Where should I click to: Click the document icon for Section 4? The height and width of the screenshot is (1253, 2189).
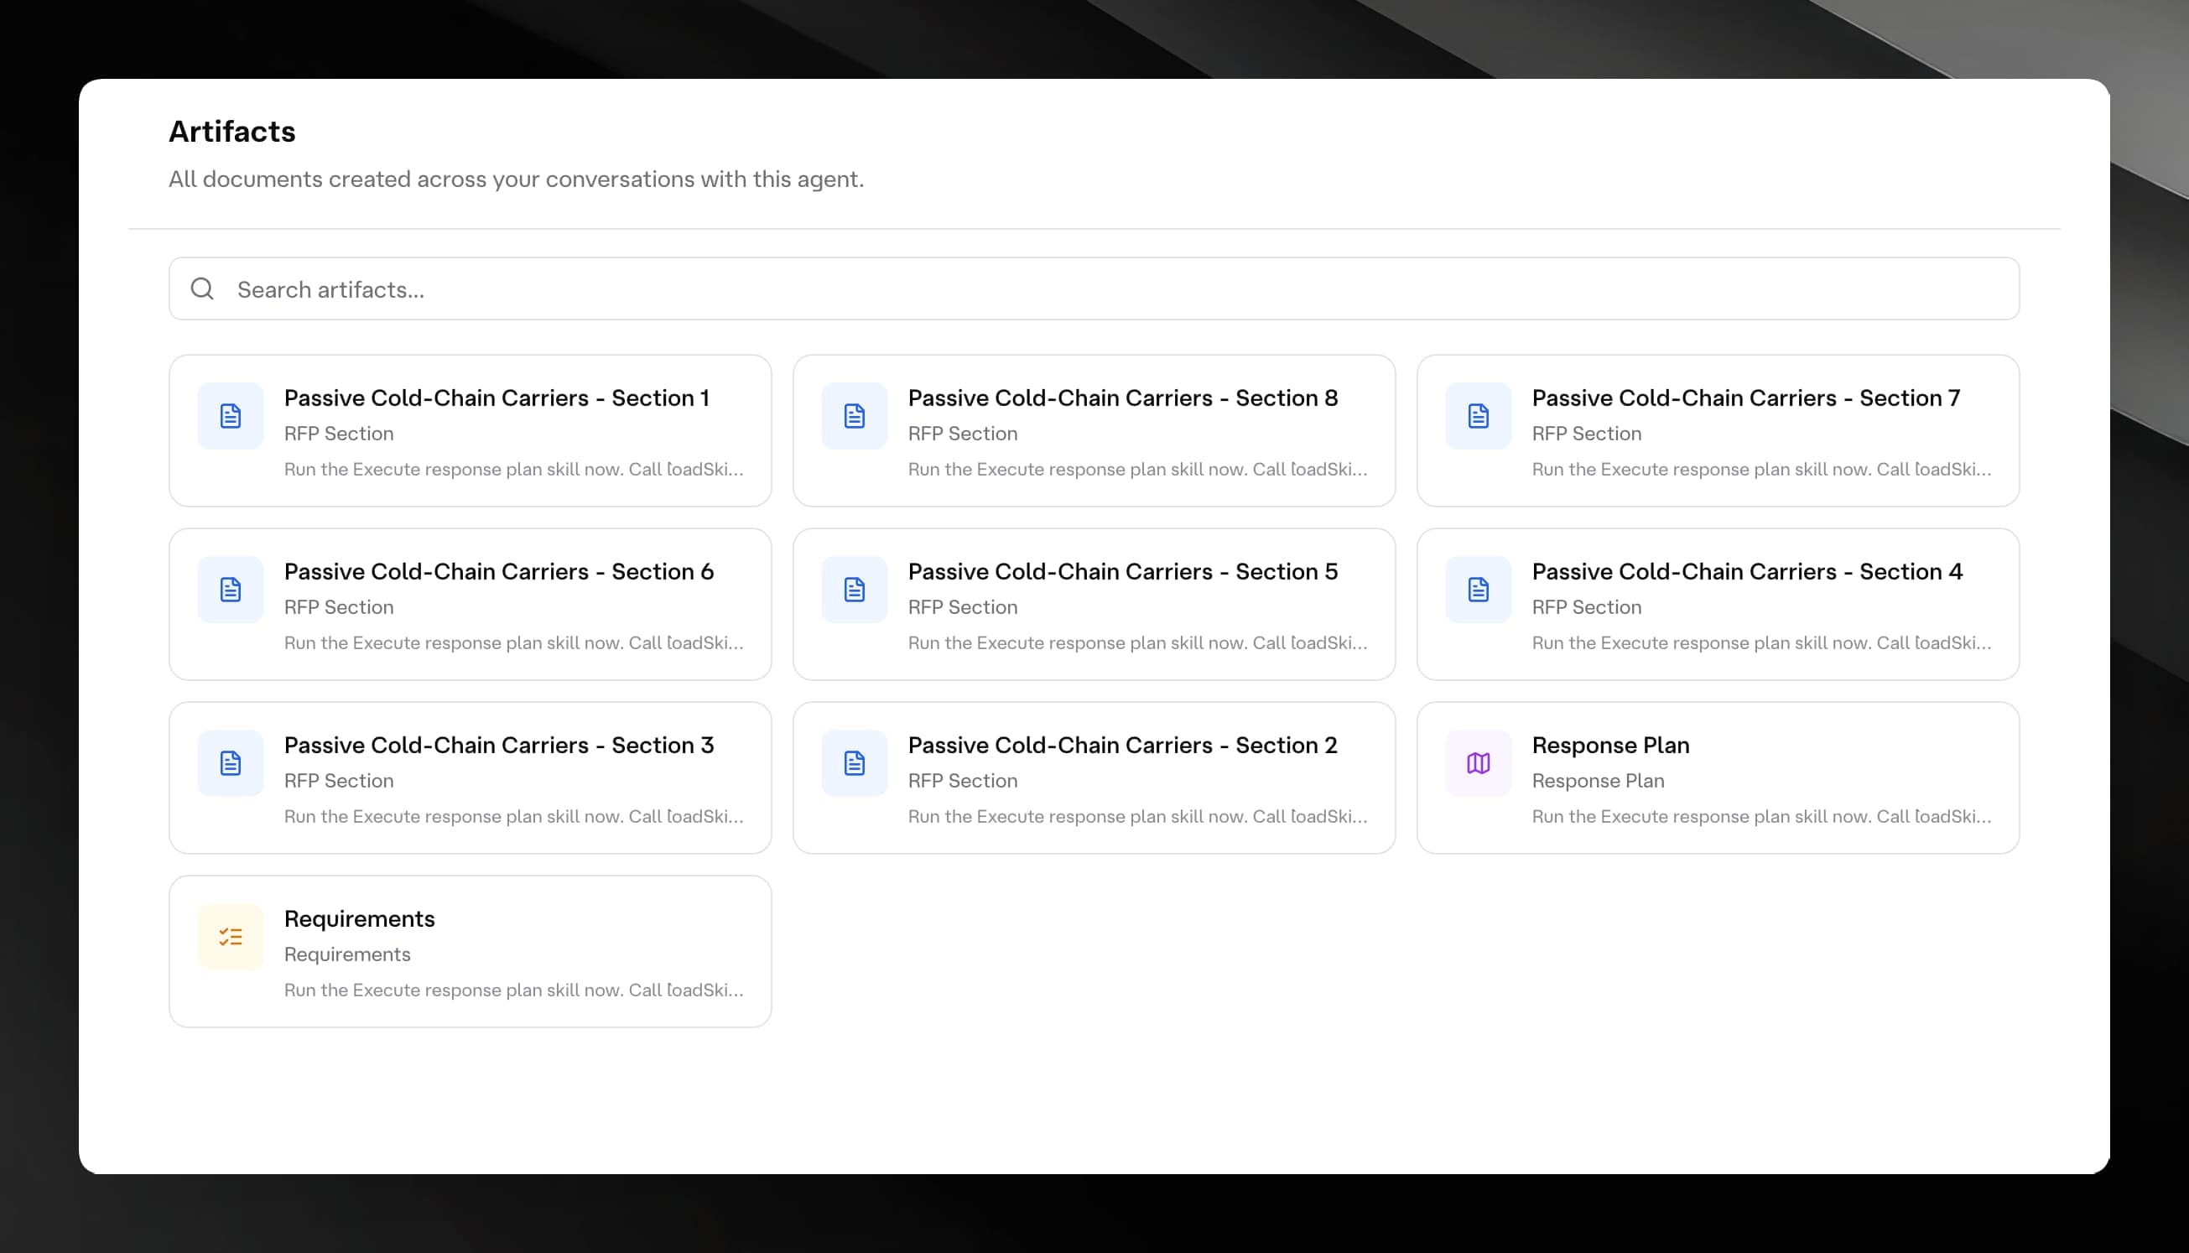[1479, 590]
